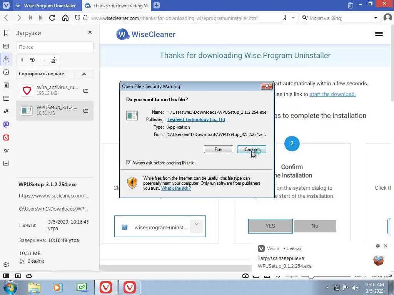Open the Translate panel
The image size is (394, 295).
tap(6, 111)
